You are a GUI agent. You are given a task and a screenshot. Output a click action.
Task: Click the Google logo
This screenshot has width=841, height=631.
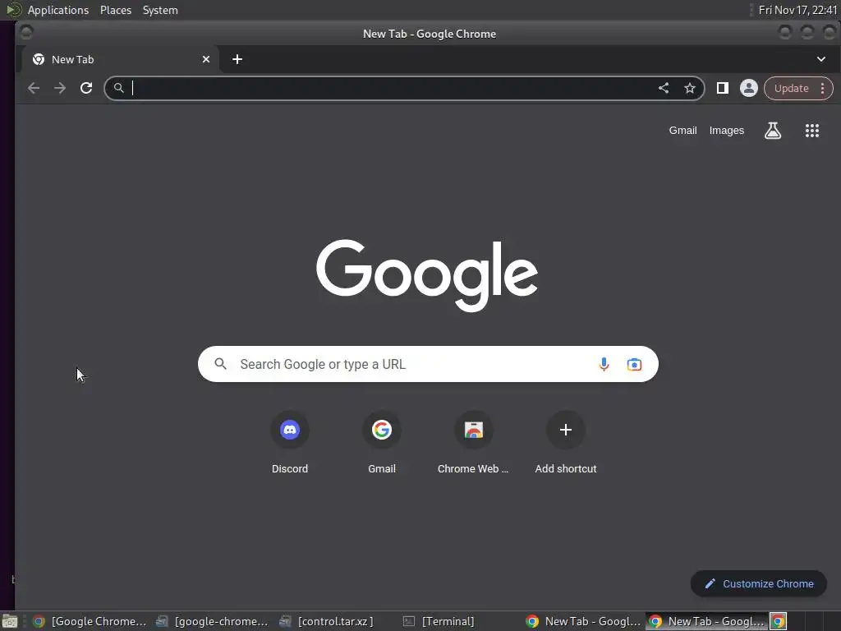pos(427,274)
